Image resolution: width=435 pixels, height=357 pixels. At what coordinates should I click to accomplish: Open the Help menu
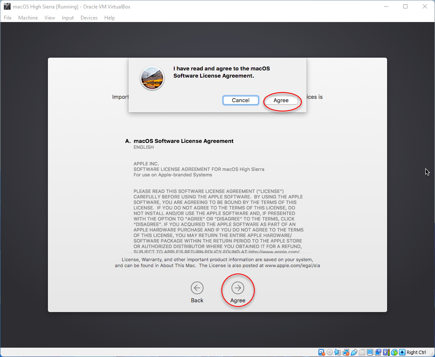109,18
